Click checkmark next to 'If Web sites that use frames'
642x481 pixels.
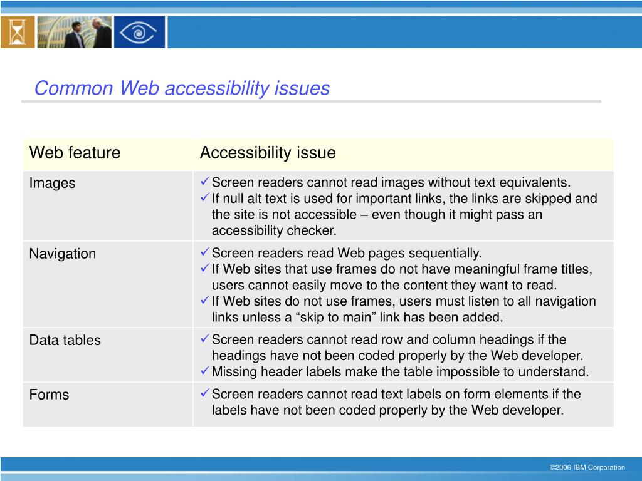pyautogui.click(x=204, y=269)
